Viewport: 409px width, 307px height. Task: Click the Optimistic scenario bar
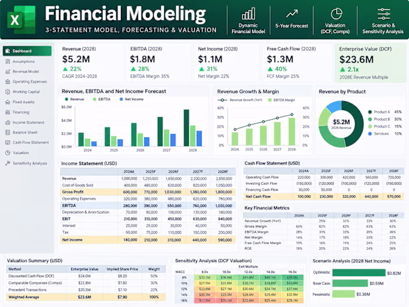point(359,272)
